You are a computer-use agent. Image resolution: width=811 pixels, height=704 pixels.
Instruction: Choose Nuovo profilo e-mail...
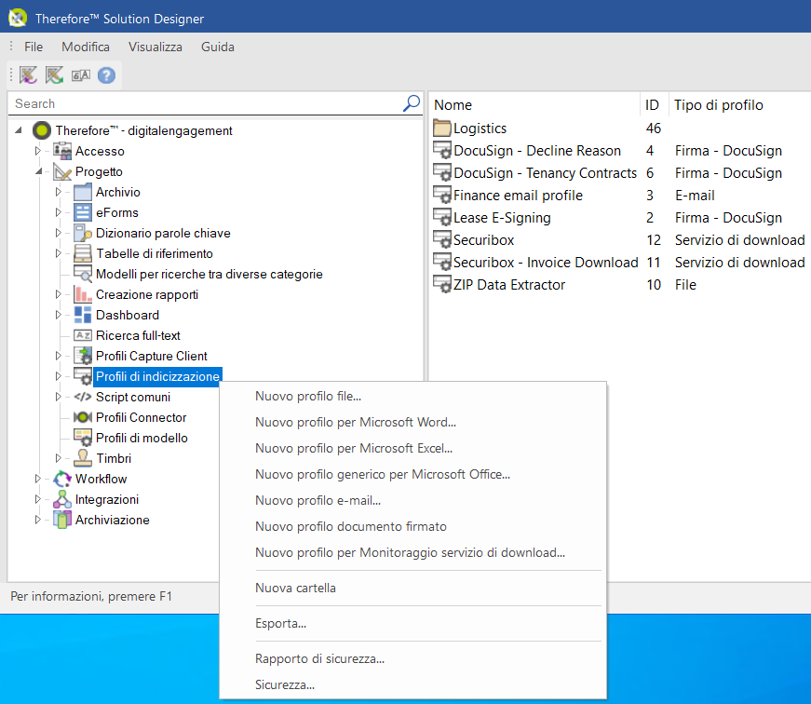click(x=412, y=500)
